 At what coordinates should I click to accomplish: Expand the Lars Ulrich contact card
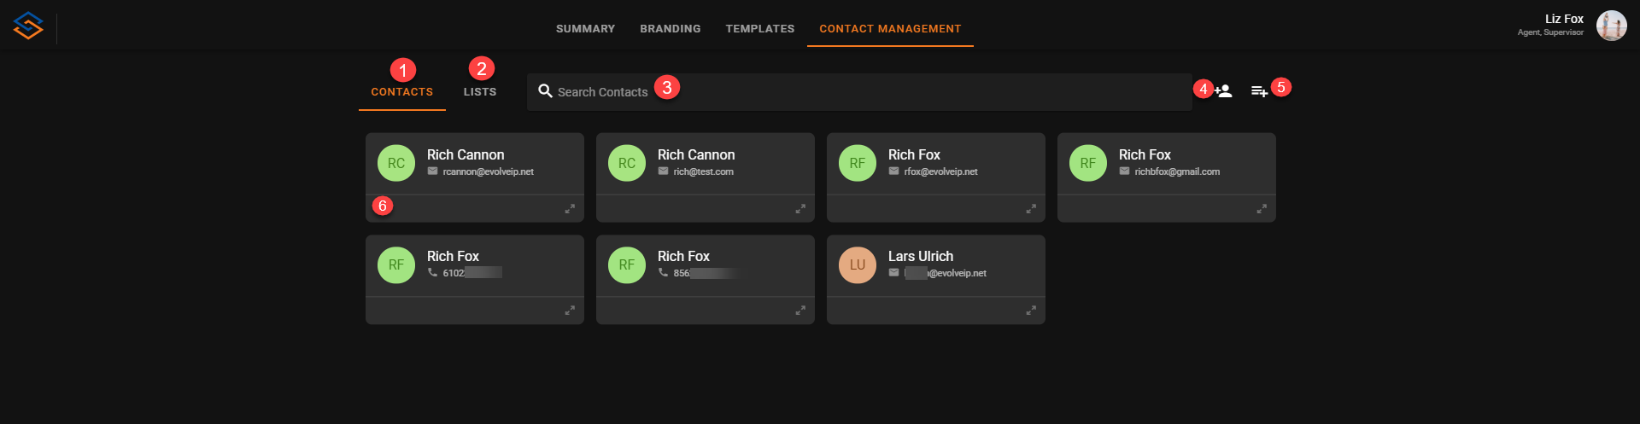pos(1031,311)
